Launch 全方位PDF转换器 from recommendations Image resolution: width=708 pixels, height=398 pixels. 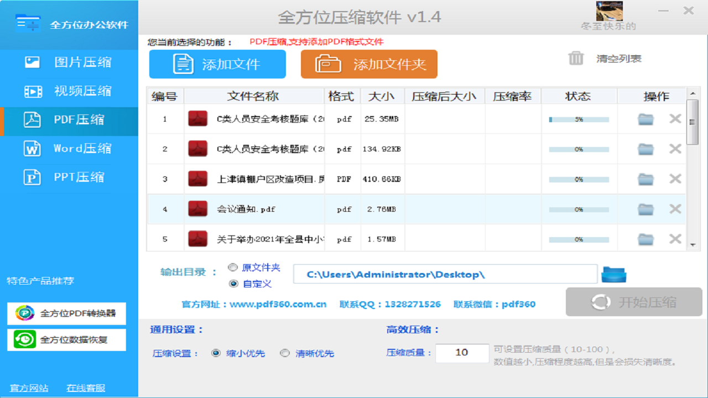[x=66, y=313]
